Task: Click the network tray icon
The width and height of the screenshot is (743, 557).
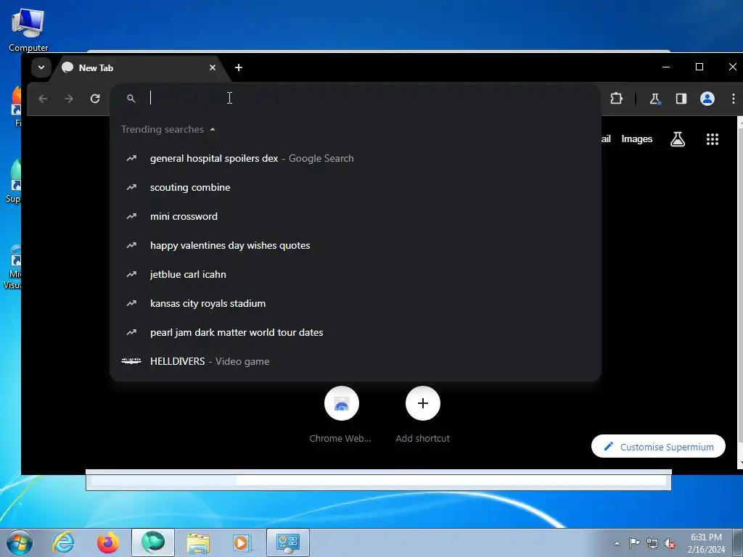Action: [x=652, y=543]
